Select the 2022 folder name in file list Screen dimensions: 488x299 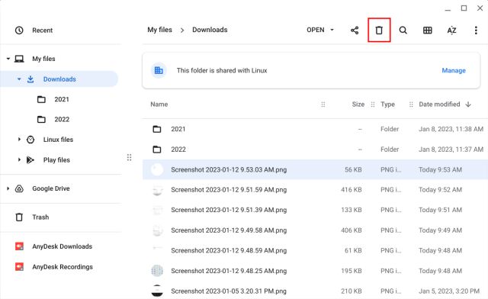click(178, 149)
